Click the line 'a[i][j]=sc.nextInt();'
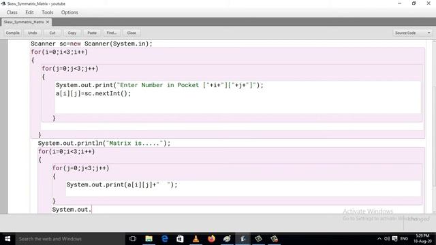Image resolution: width=436 pixels, height=245 pixels. coord(93,93)
